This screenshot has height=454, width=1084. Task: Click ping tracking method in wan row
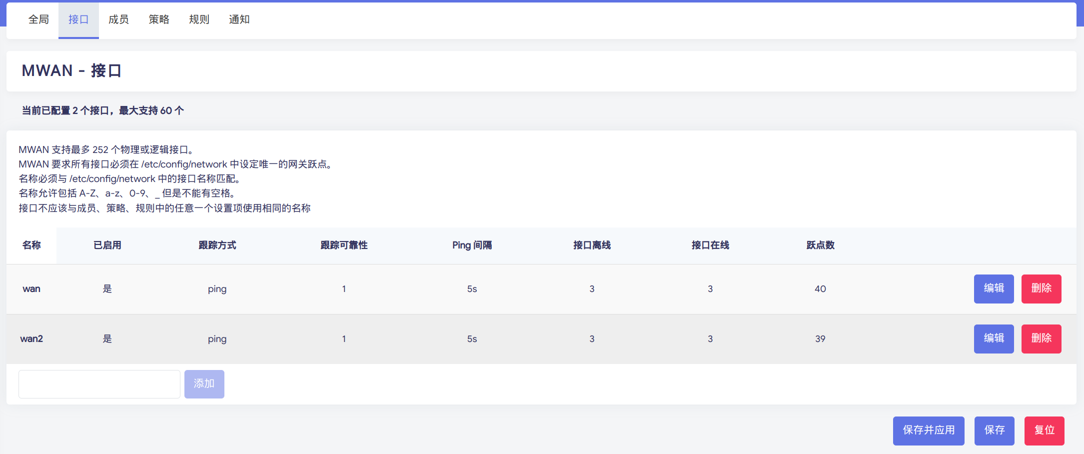217,289
